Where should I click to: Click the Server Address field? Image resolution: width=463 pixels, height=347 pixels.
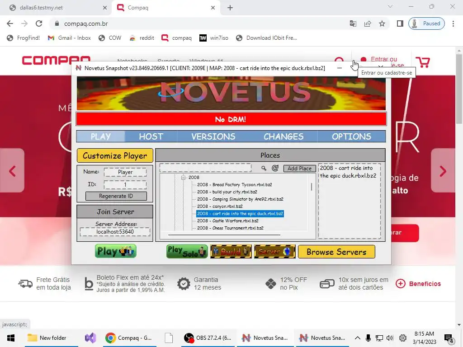[x=115, y=232]
